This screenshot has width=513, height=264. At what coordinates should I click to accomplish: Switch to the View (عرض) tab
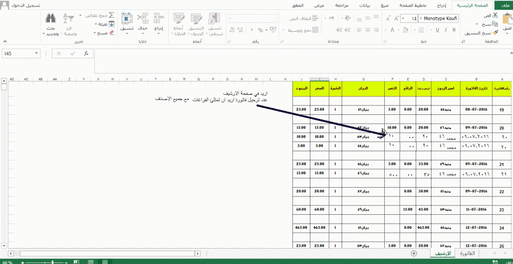coord(319,6)
